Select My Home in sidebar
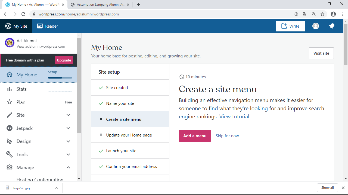The width and height of the screenshot is (348, 195). coord(27,75)
